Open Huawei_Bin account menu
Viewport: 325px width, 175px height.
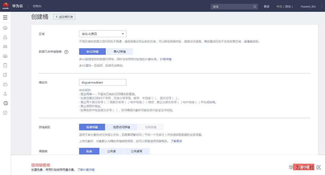(x=308, y=6)
